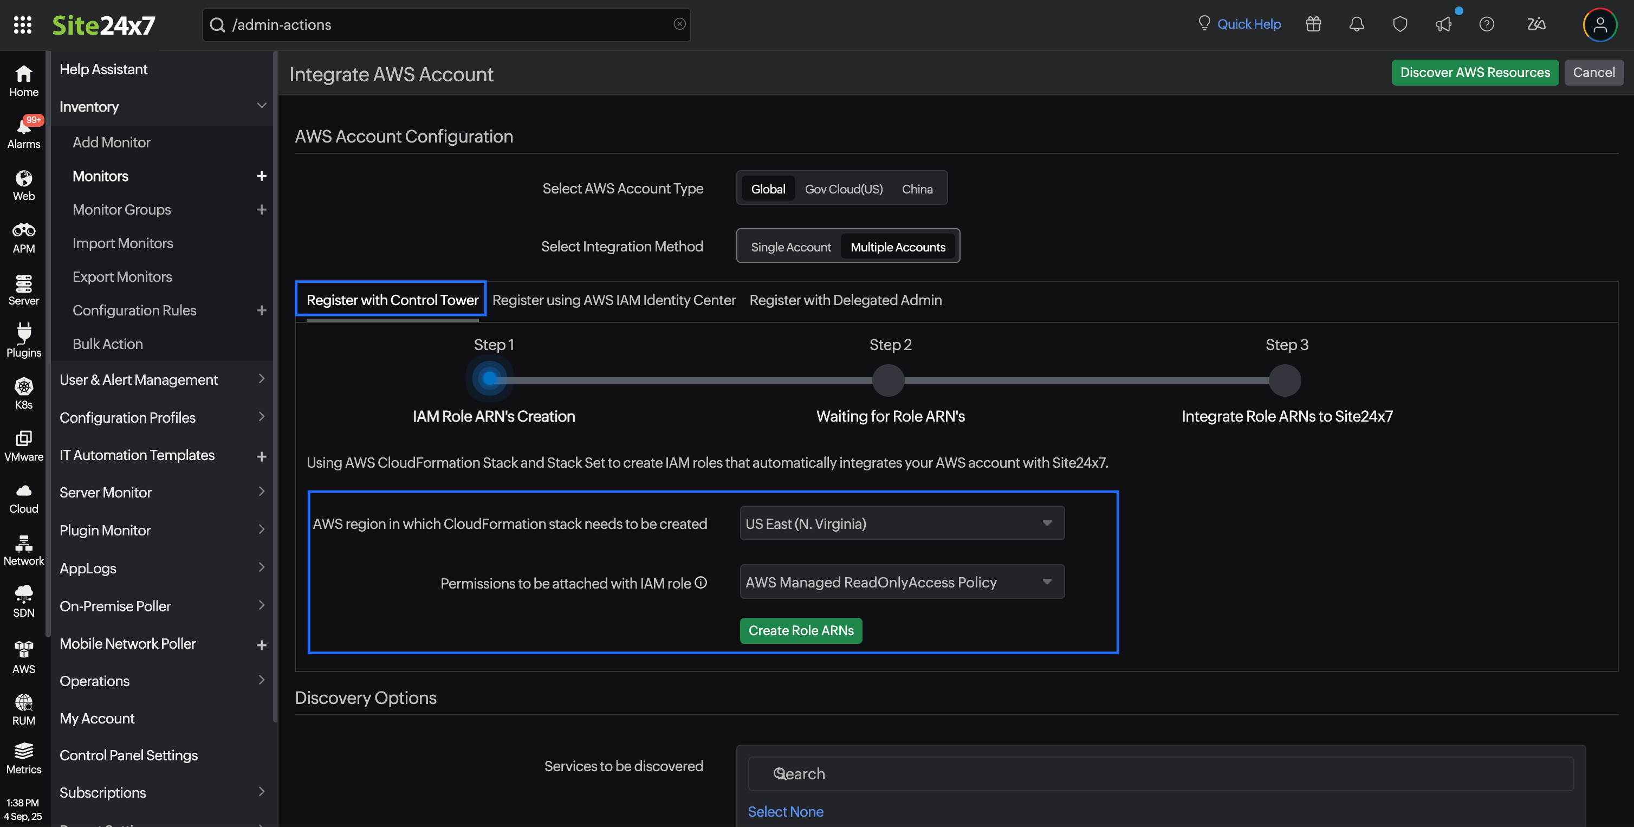Viewport: 1634px width, 827px height.
Task: Switch to Register with Delegated Admin tab
Action: (x=845, y=300)
